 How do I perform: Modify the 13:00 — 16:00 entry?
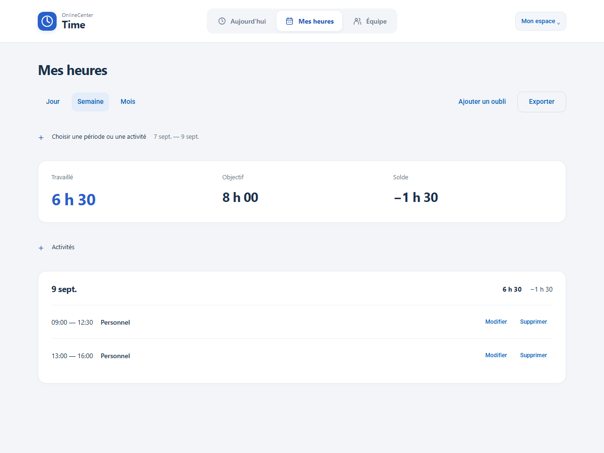point(496,355)
